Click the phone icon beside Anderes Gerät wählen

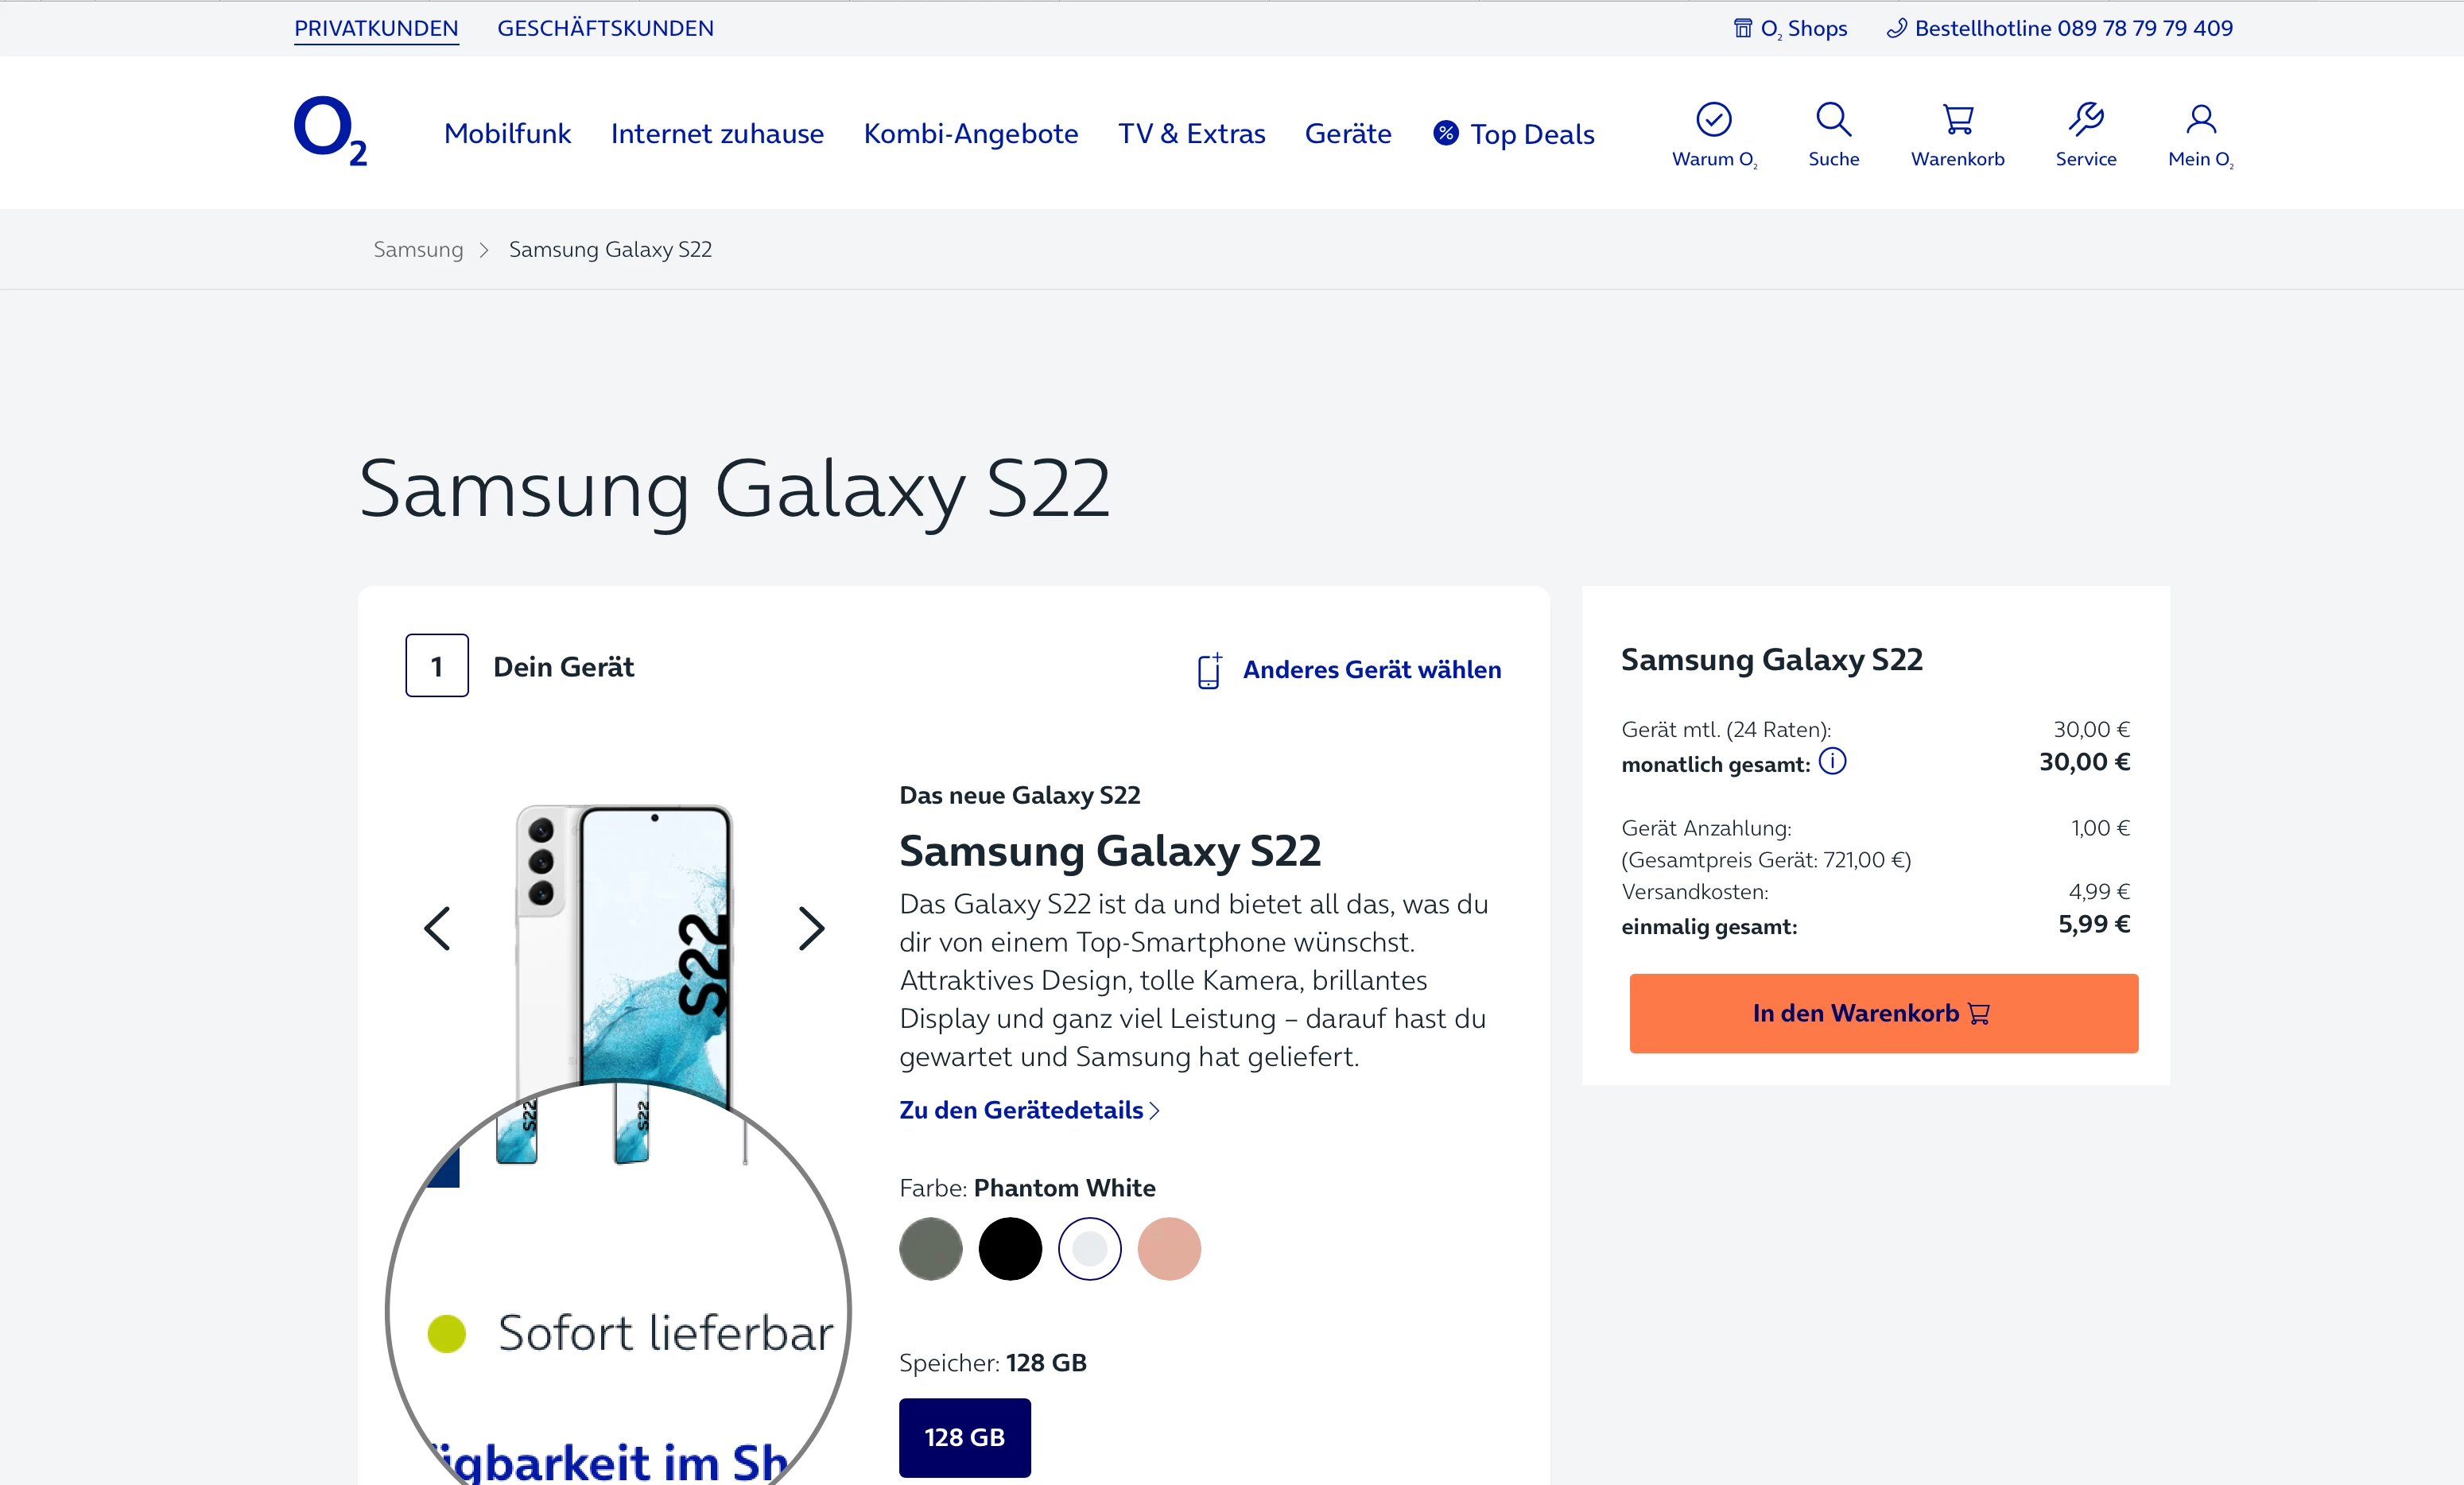(1208, 670)
